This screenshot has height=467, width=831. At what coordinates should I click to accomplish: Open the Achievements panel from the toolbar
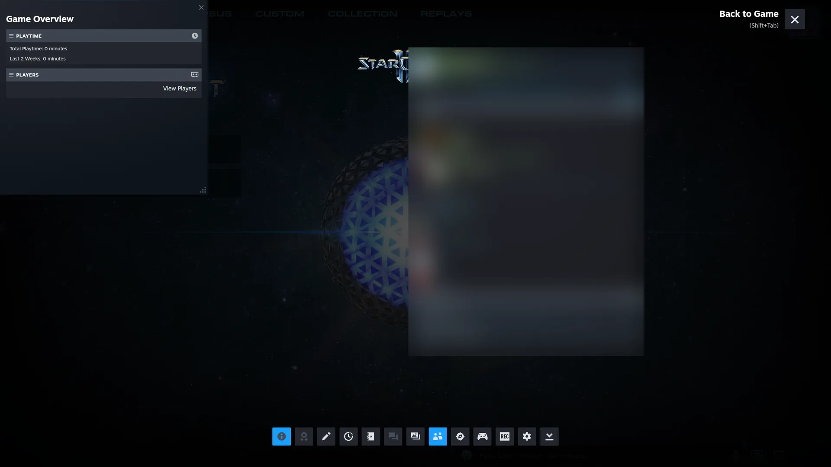point(304,436)
